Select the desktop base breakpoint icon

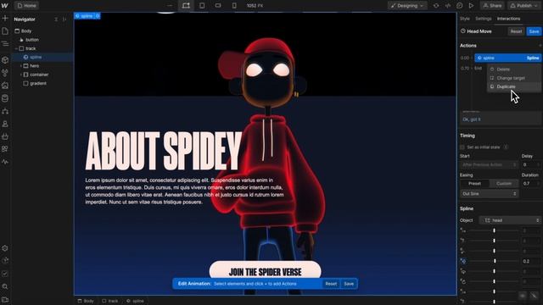coord(186,6)
